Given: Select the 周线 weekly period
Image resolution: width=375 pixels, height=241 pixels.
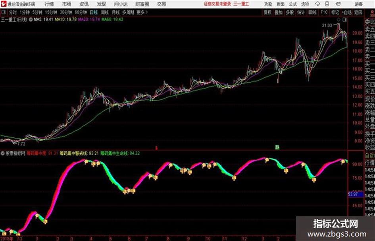Looking at the screenshot, I should 105,12.
